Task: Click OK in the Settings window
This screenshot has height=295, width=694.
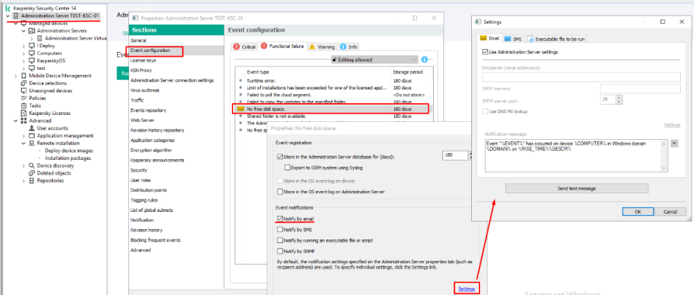Action: [x=637, y=211]
